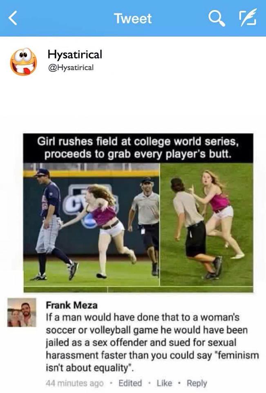Click the 44 minutes ago timestamp
This screenshot has height=393, width=266.
click(75, 383)
